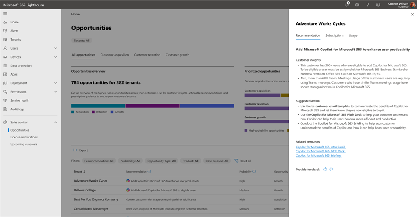Viewport: 417px width, 217px height.
Task: Click the Data protection icon
Action: [5, 66]
